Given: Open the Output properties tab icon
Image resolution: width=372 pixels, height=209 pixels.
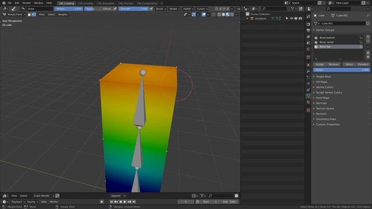Looking at the screenshot, I should [x=308, y=31].
